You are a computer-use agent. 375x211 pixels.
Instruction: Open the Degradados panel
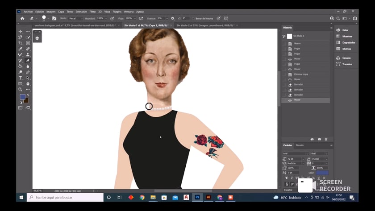pyautogui.click(x=346, y=42)
